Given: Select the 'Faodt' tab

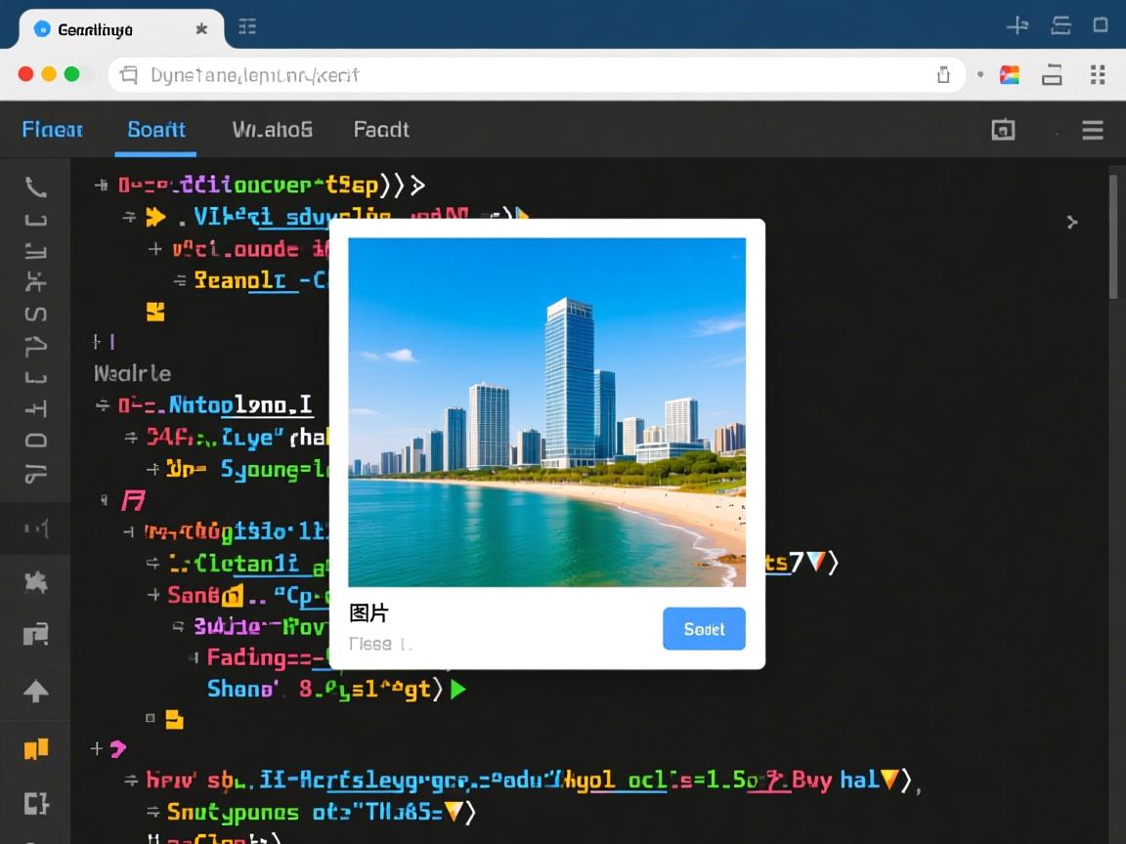Looking at the screenshot, I should click(x=381, y=130).
